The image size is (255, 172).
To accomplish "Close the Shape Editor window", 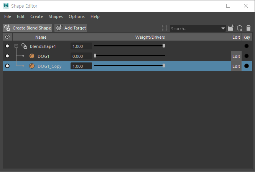I will click(246, 6).
